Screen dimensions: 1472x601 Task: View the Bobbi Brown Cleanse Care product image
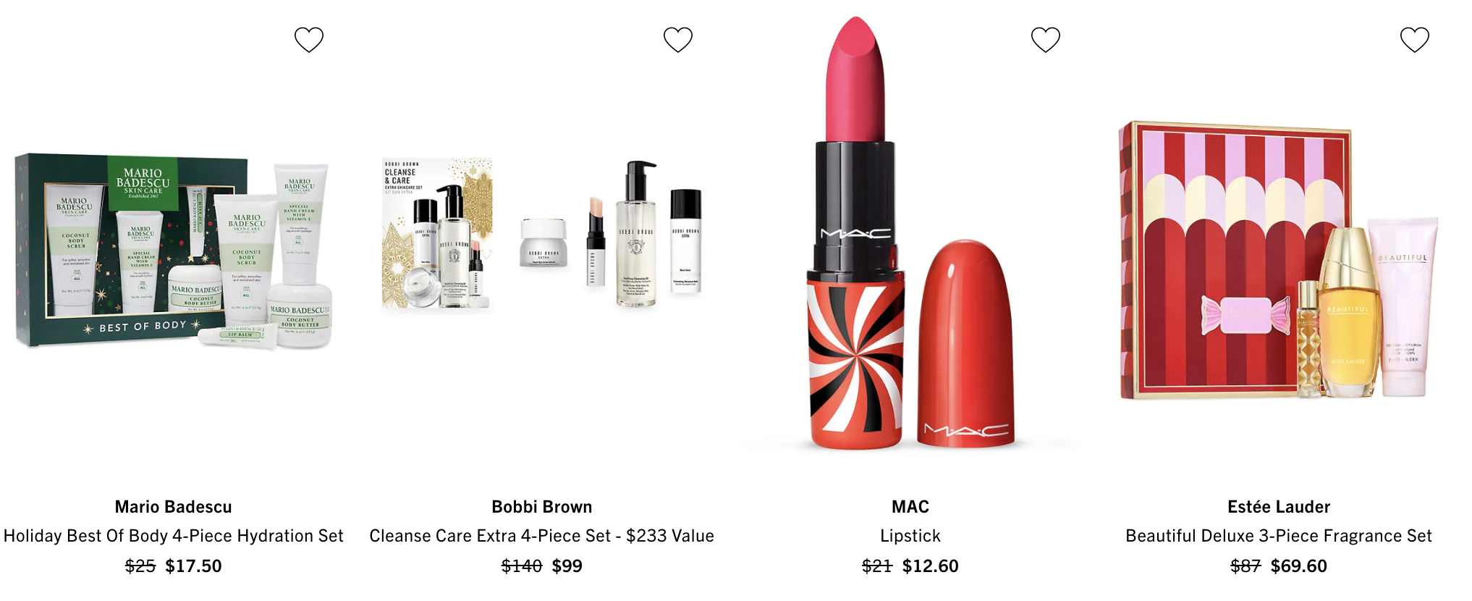[x=542, y=234]
